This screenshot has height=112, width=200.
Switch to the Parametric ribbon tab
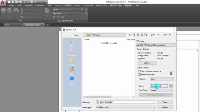(x=40, y=6)
